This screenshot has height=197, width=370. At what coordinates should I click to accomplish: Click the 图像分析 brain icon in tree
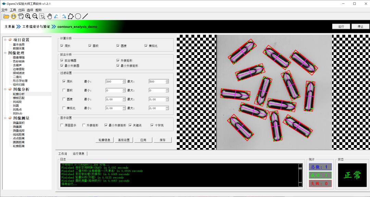pos(10,89)
